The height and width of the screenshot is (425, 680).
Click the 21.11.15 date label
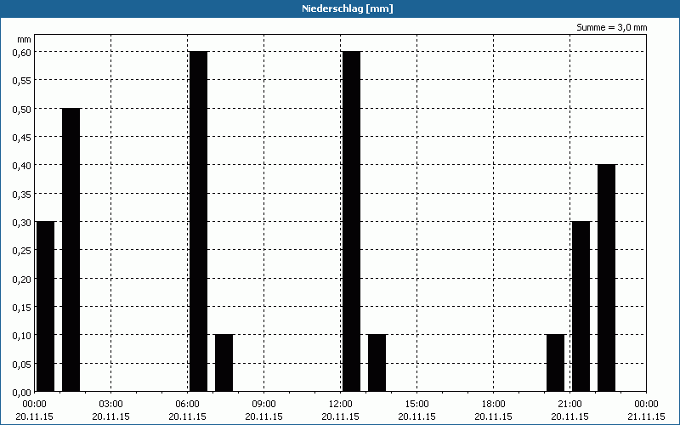[x=646, y=416]
